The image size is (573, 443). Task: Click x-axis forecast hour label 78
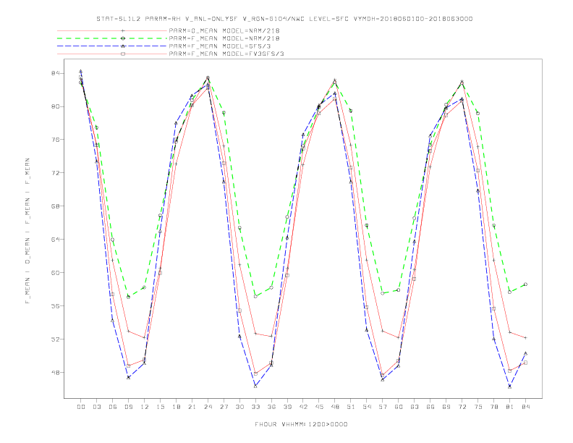click(x=493, y=407)
